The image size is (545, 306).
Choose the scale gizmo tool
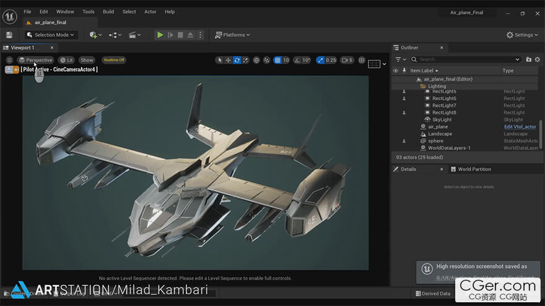(245, 60)
